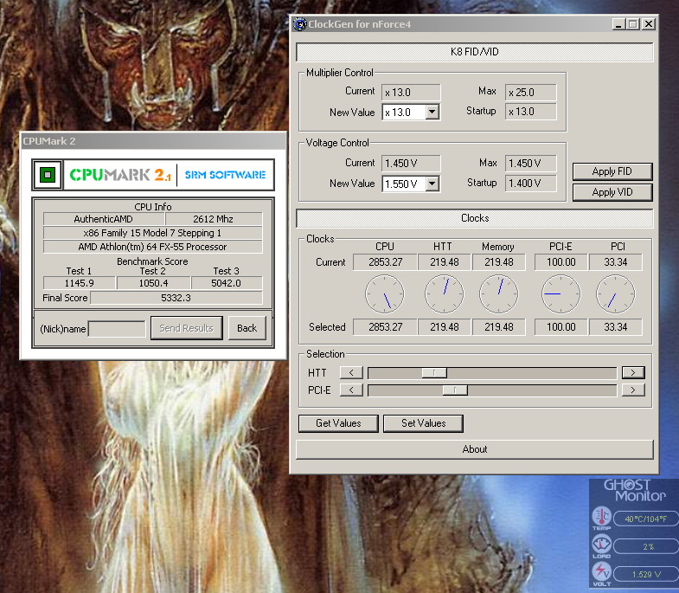This screenshot has height=593, width=679.
Task: Click the Startup voltage 1.400 V field
Action: click(530, 183)
